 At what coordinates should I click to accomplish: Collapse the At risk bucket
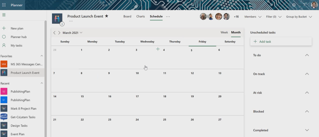tap(307, 93)
